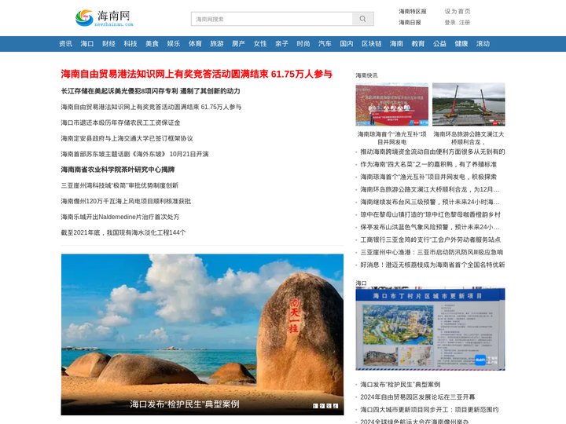Open caption 海南琼海首个"渔光互补"项目并网发电
Screen dimensions: 566x424
392,137
